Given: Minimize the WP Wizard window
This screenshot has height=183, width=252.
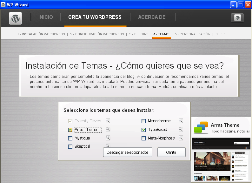Looking at the screenshot, I should [x=233, y=5].
